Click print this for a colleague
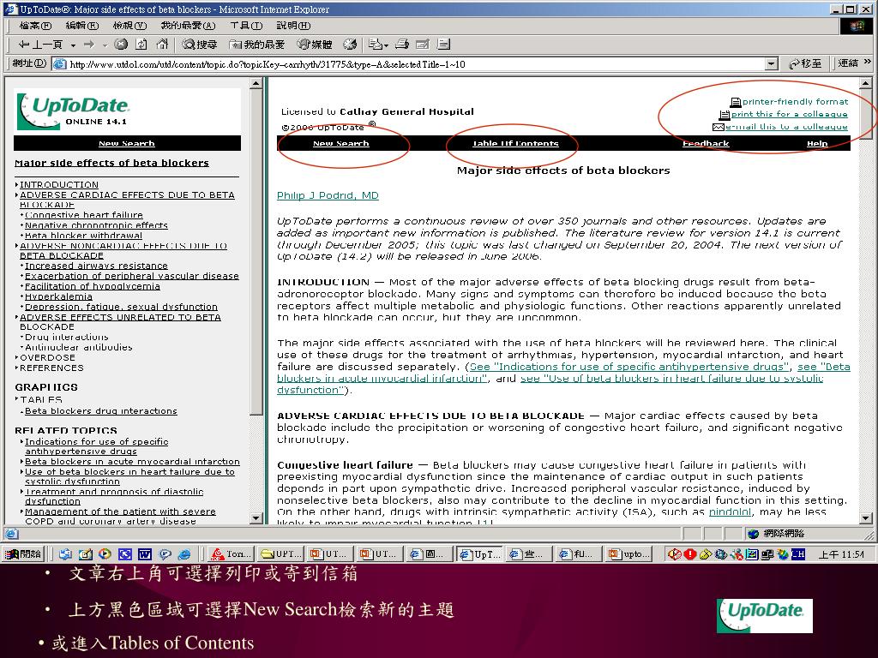This screenshot has width=878, height=658. (x=789, y=114)
